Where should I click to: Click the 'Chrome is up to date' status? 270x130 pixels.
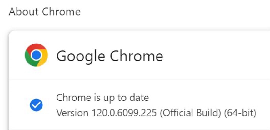(102, 98)
